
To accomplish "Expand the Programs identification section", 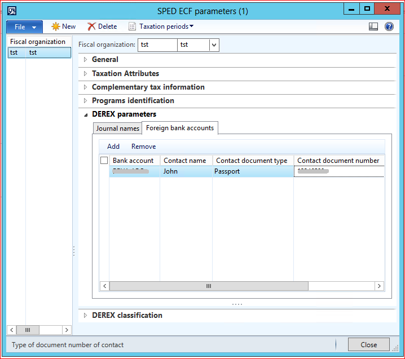I will coord(86,101).
